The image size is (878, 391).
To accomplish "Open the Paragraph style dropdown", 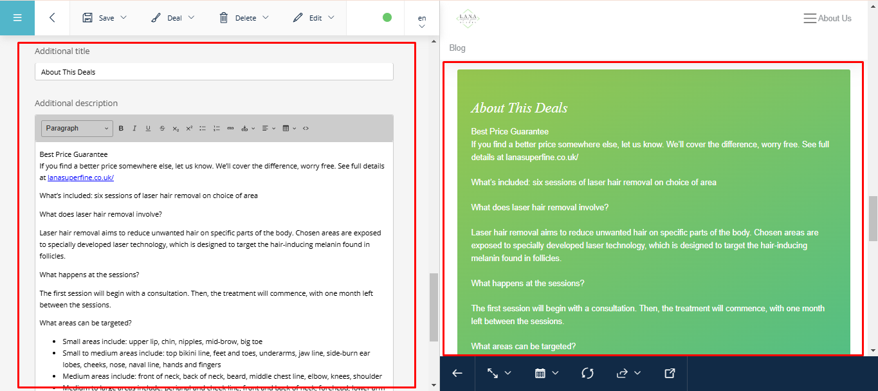I will pos(77,129).
